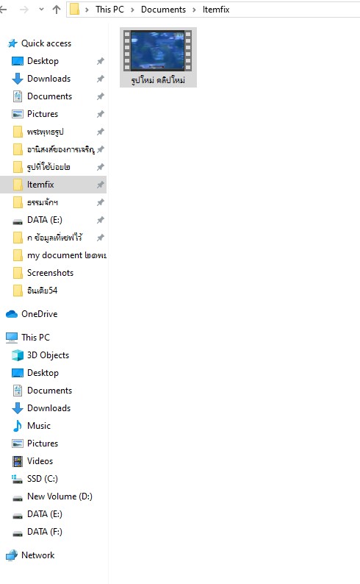Open the Network icon

click(12, 555)
